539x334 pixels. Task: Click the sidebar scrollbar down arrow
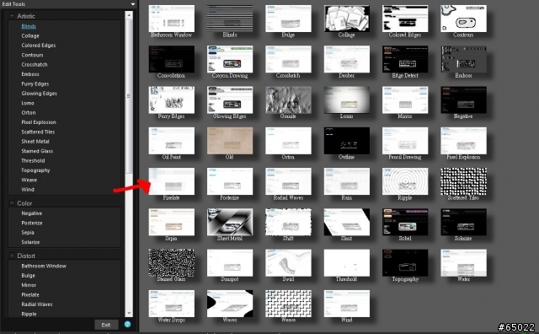click(129, 313)
